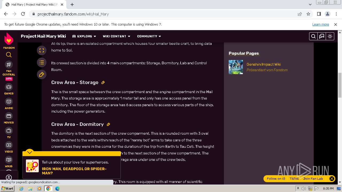Click the Genshin Impact Wiki thumbnail
The image size is (342, 192).
[236, 67]
